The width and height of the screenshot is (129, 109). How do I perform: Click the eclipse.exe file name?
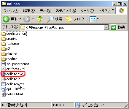click(x=15, y=74)
